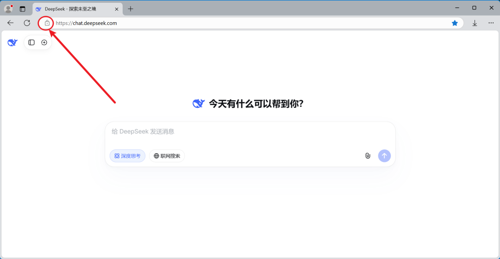Focus the address bar URL
This screenshot has width=500, height=259.
pos(87,23)
